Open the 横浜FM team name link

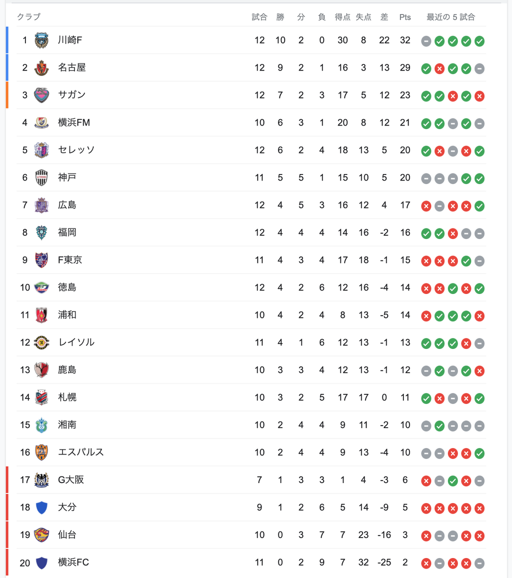pyautogui.click(x=74, y=122)
